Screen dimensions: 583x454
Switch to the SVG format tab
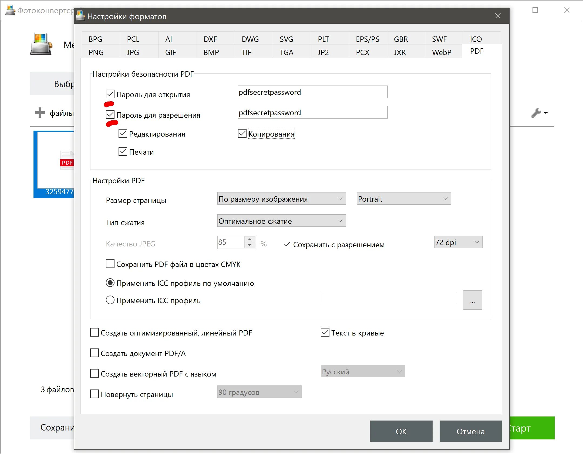(286, 39)
